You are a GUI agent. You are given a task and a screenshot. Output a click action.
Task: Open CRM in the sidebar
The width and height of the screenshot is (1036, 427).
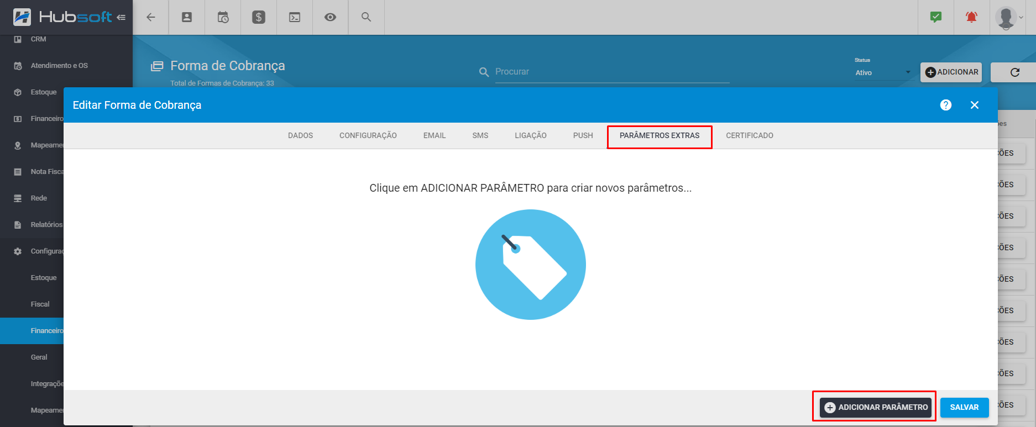tap(39, 39)
